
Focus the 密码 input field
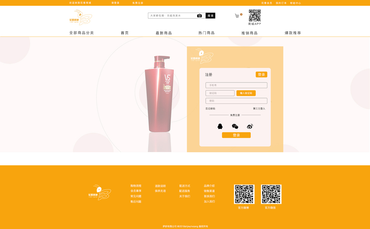[236, 101]
